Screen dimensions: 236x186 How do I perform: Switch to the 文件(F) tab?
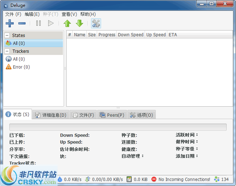[83, 115]
